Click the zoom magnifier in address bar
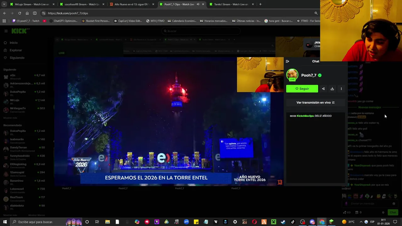This screenshot has width=402, height=226. coord(316,13)
